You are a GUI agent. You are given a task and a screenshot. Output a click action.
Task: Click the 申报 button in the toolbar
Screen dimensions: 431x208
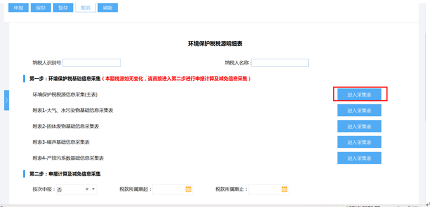click(18, 8)
